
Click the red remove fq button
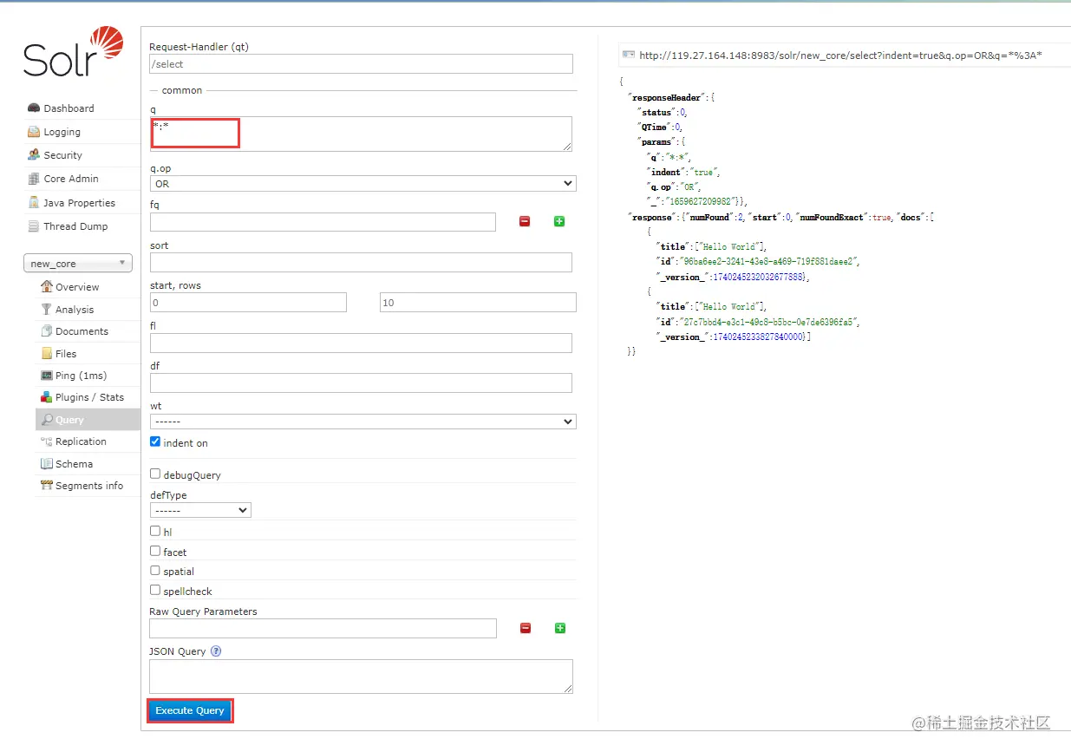click(525, 222)
